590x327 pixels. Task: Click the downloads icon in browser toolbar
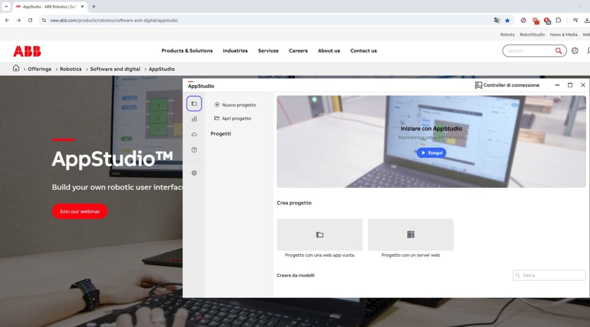tap(587, 20)
